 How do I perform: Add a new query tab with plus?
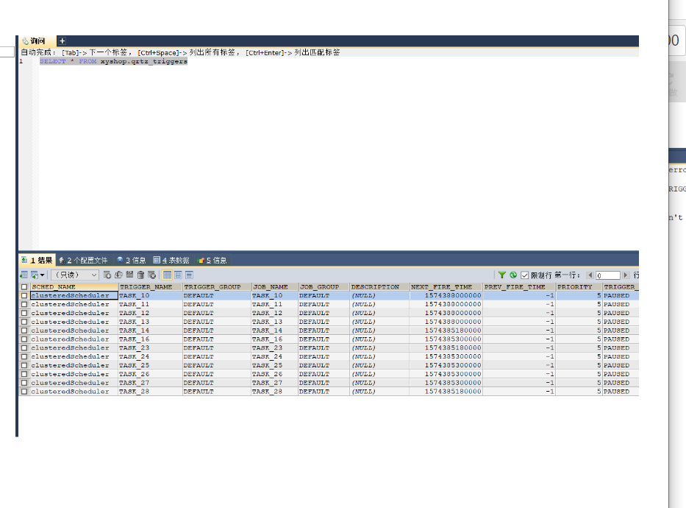pyautogui.click(x=62, y=40)
